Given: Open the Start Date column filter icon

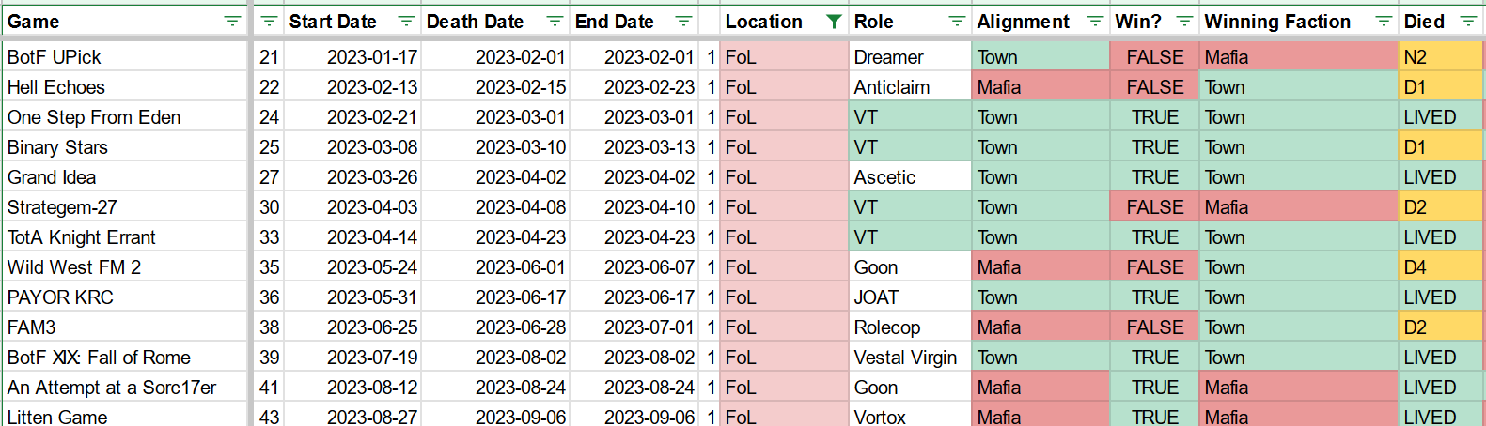Looking at the screenshot, I should tap(406, 22).
